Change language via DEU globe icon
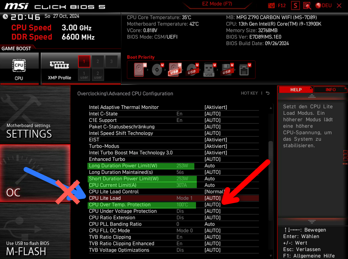 pos(324,5)
